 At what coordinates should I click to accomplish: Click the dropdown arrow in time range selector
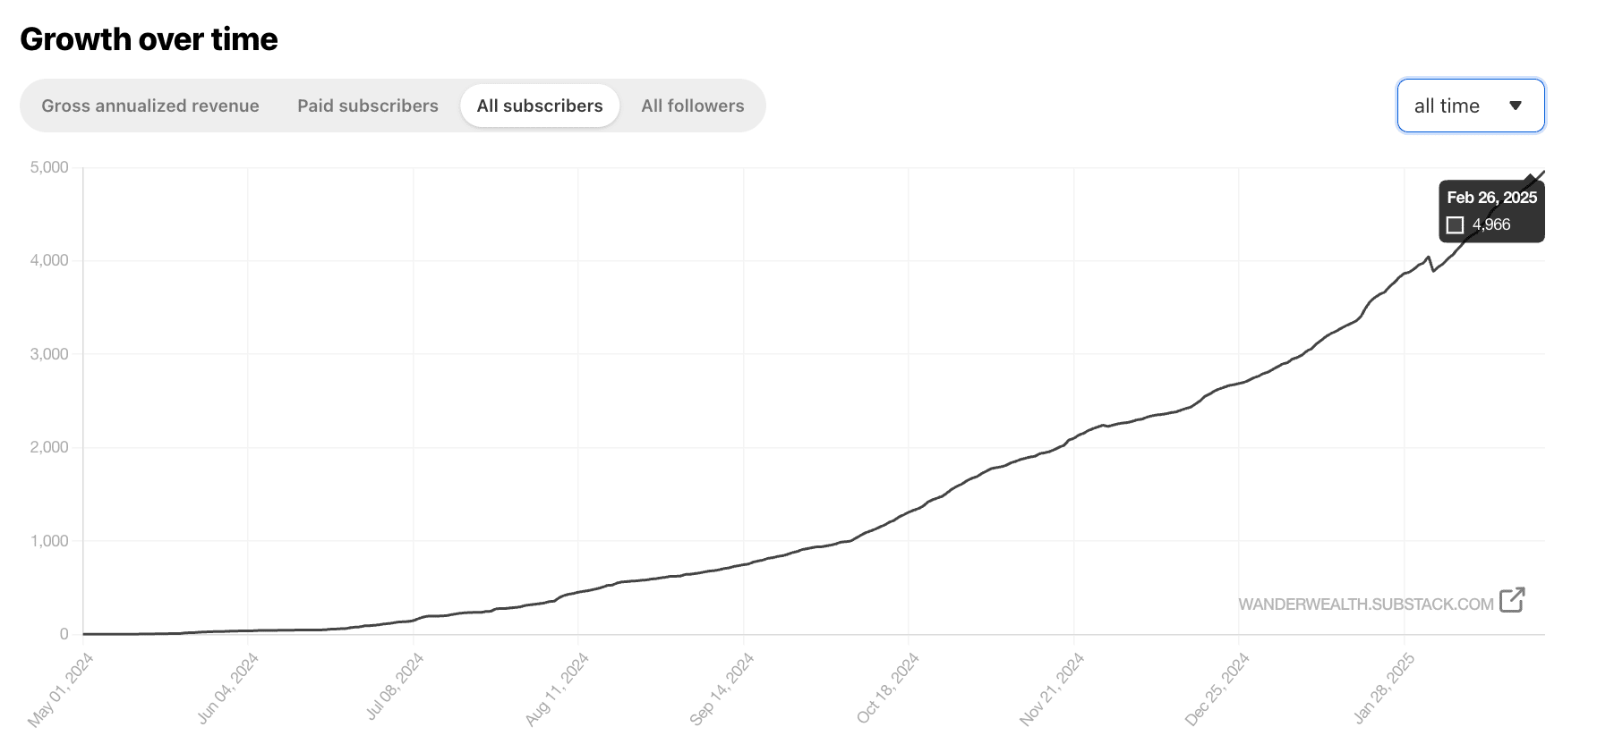pos(1516,106)
